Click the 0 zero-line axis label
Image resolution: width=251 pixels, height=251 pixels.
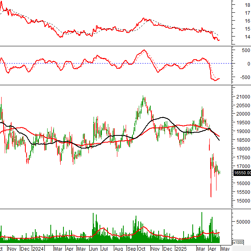(x=249, y=64)
